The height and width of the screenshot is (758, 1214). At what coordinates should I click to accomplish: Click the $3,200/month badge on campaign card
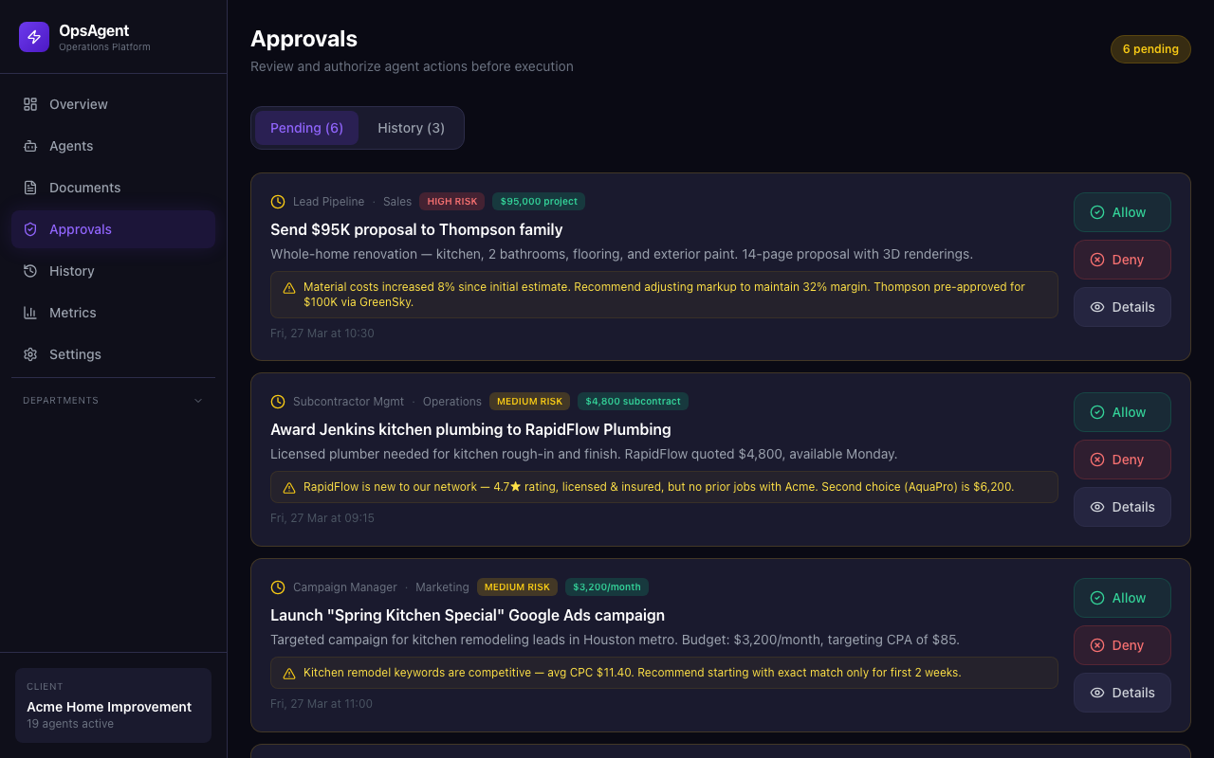coord(606,587)
